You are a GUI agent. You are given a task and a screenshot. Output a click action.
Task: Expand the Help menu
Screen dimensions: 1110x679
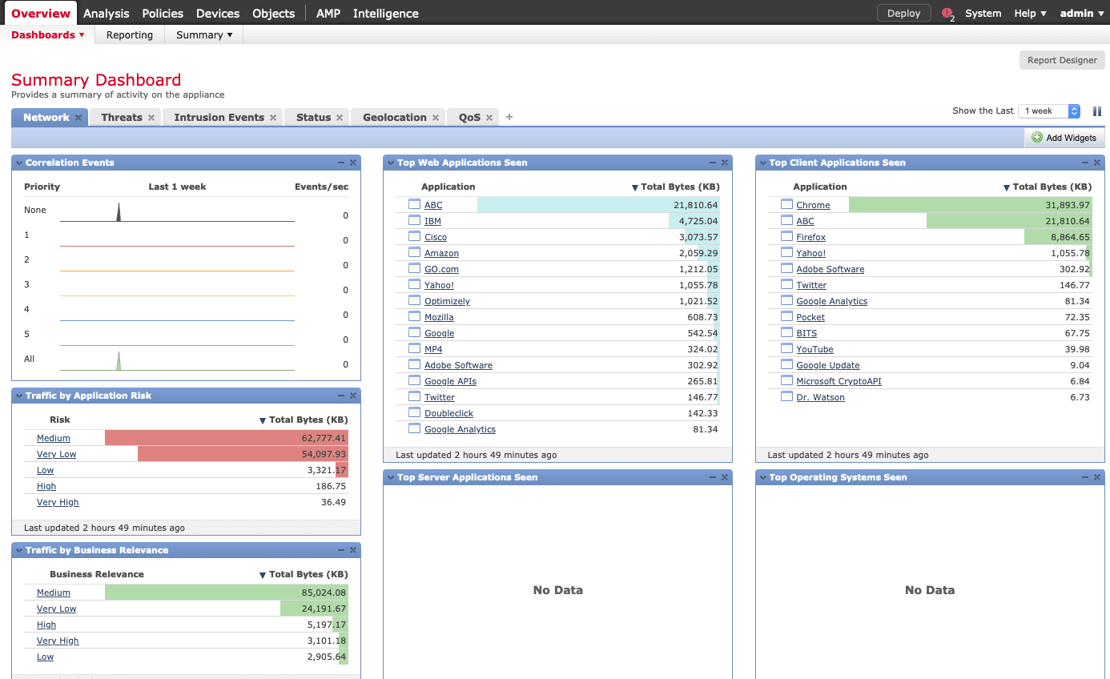[x=1030, y=14]
